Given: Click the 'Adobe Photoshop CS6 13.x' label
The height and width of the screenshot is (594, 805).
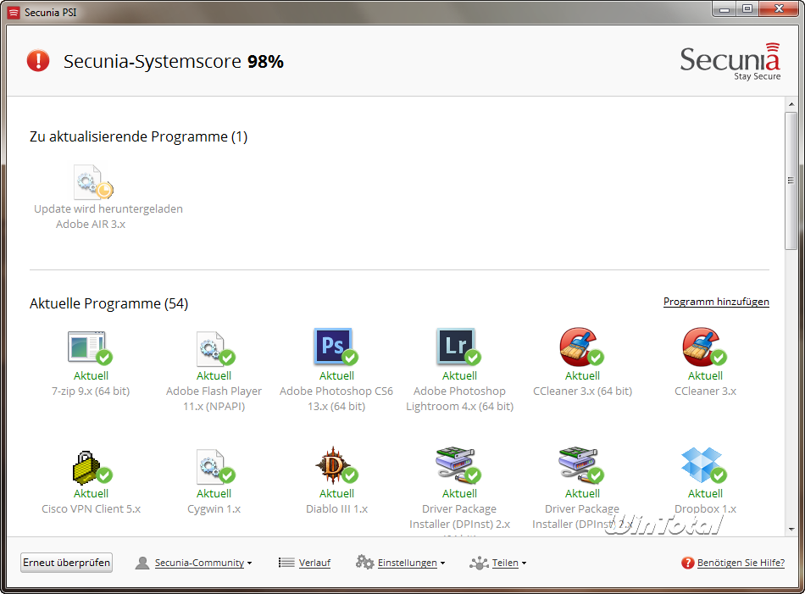Looking at the screenshot, I should tap(336, 398).
